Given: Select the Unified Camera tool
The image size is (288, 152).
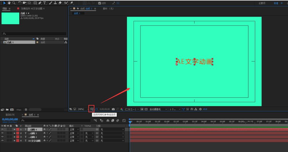Looking at the screenshot, I should tap(24, 3).
